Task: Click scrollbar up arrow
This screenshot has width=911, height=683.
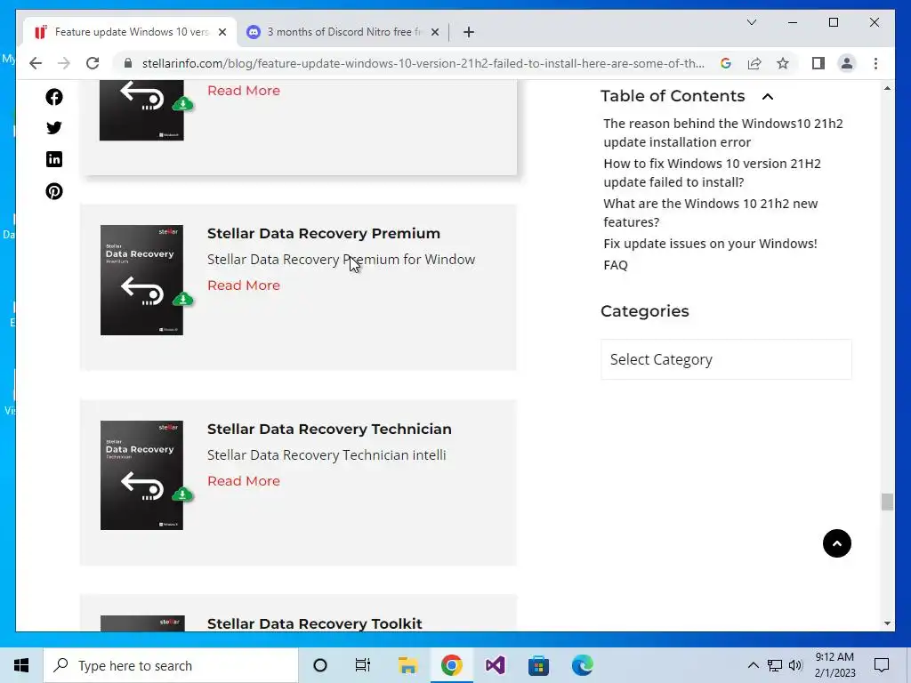Action: (x=887, y=88)
